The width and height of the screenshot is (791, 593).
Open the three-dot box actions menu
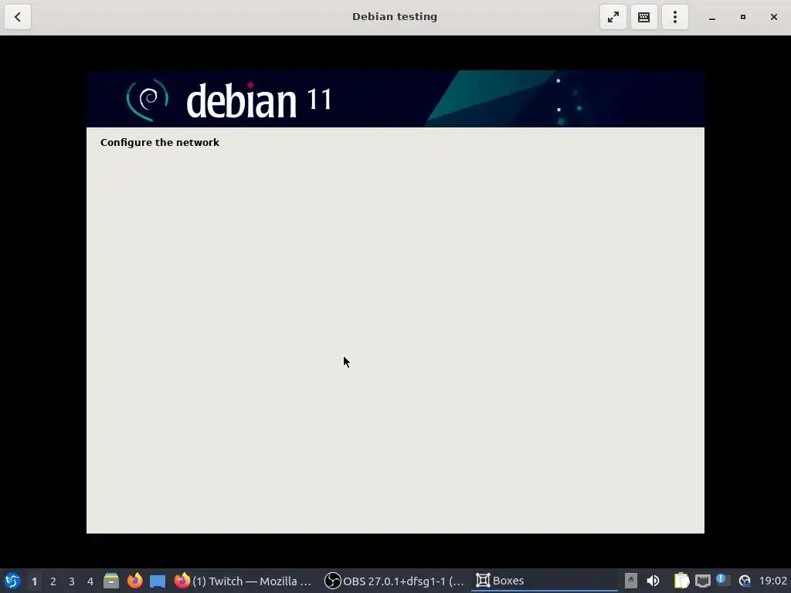tap(675, 17)
